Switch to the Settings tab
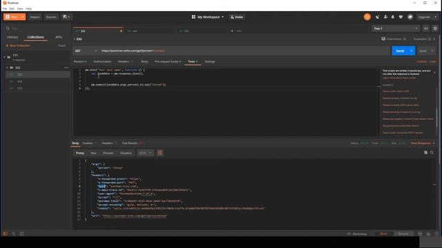This screenshot has height=248, width=442. tap(210, 61)
